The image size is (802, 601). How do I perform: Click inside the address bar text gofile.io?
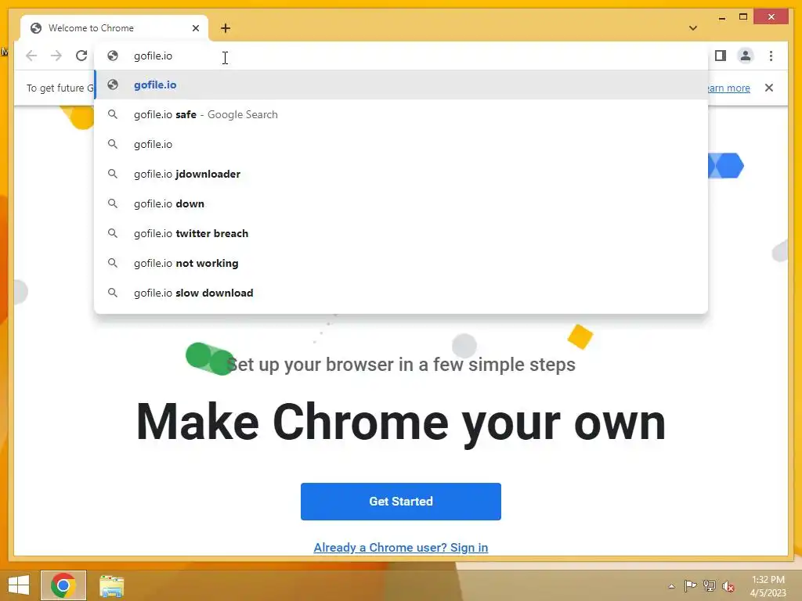point(153,56)
